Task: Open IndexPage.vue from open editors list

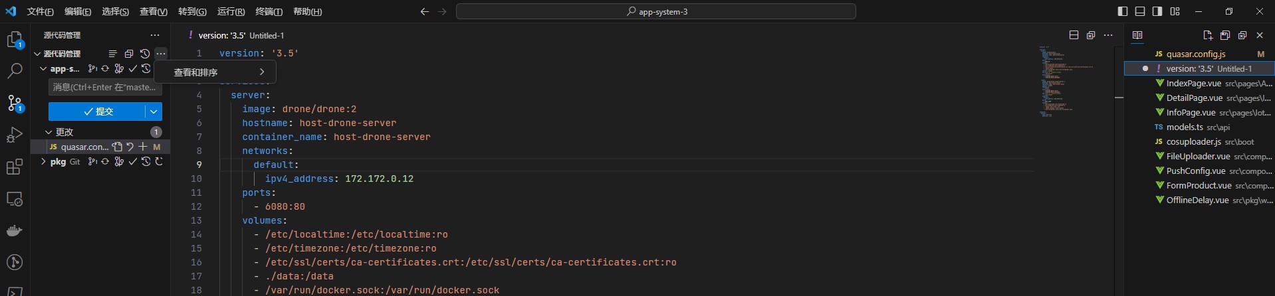Action: pyautogui.click(x=1193, y=84)
